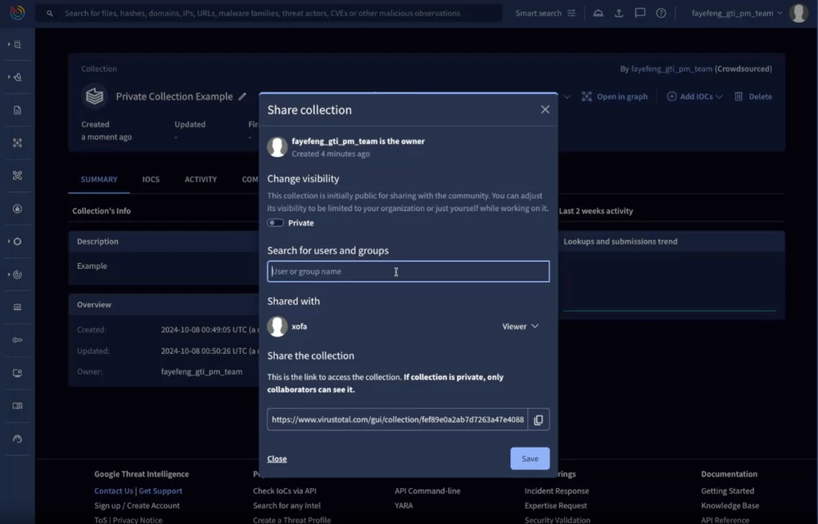The image size is (818, 524).
Task: Click the fayefeng_gti_pm_team author link
Action: coord(671,69)
